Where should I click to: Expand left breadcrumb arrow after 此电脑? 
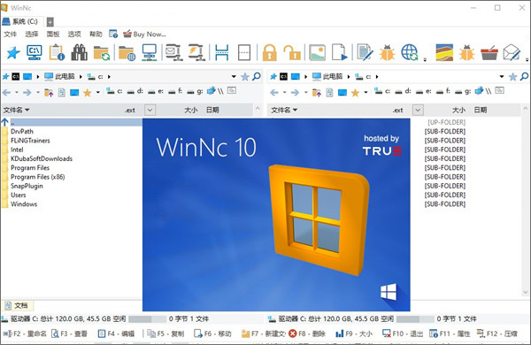(81, 77)
